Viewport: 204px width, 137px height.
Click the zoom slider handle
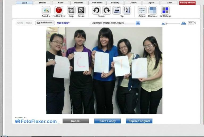click(x=166, y=23)
